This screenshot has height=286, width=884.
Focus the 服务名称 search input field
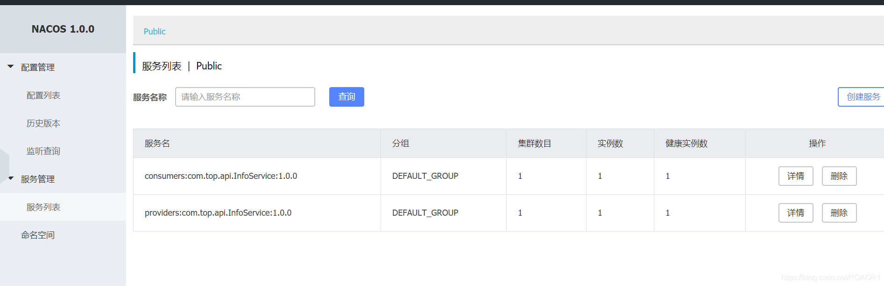point(245,97)
